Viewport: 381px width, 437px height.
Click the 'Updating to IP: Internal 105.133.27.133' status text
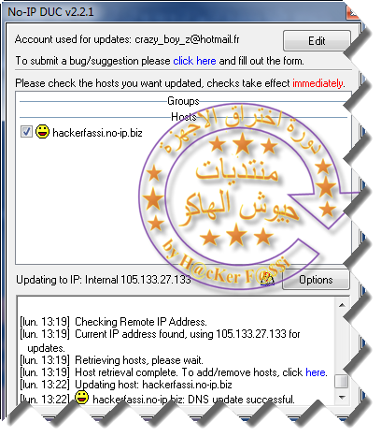[104, 280]
